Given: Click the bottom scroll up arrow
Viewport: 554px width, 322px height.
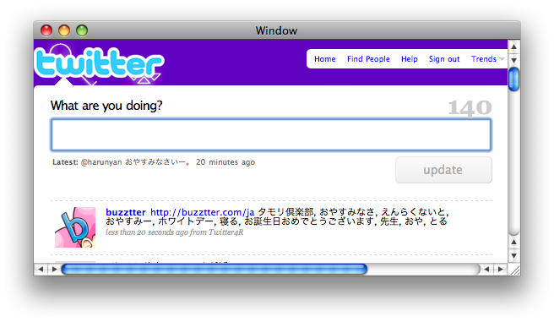Looking at the screenshot, I should tap(513, 242).
